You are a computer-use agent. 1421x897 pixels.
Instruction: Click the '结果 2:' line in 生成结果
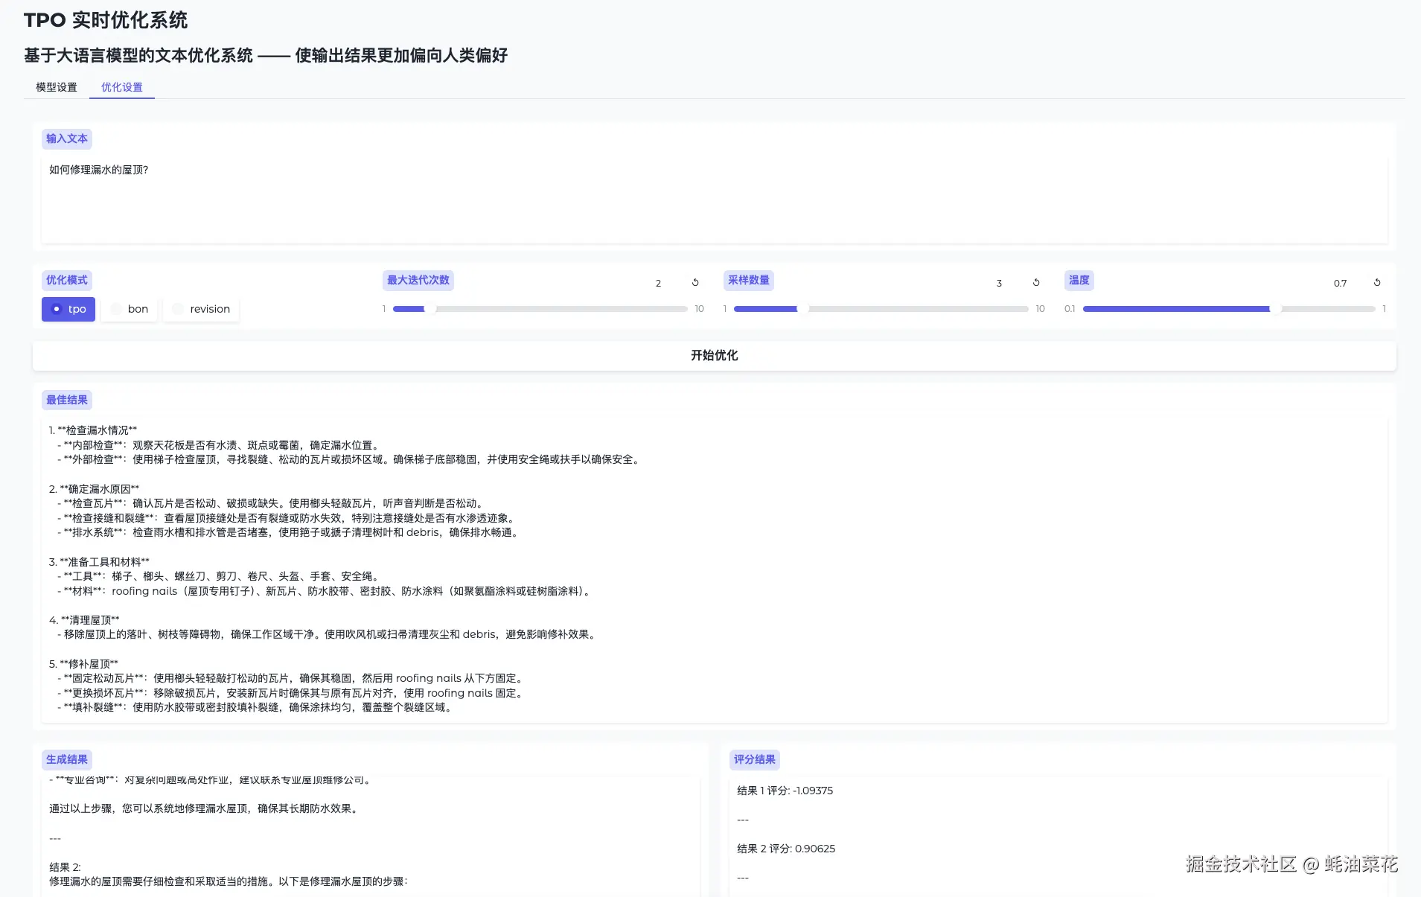pyautogui.click(x=65, y=867)
